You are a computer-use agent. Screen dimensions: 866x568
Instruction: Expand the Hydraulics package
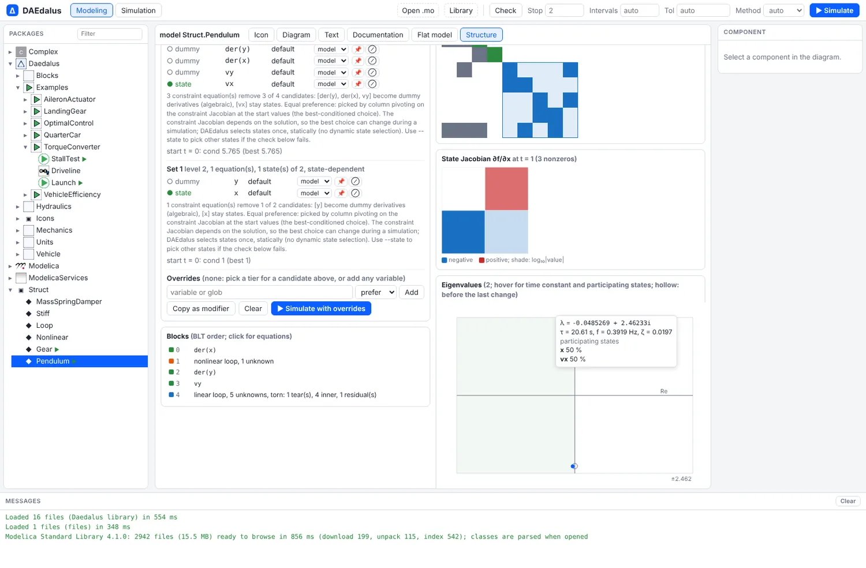[x=18, y=207]
